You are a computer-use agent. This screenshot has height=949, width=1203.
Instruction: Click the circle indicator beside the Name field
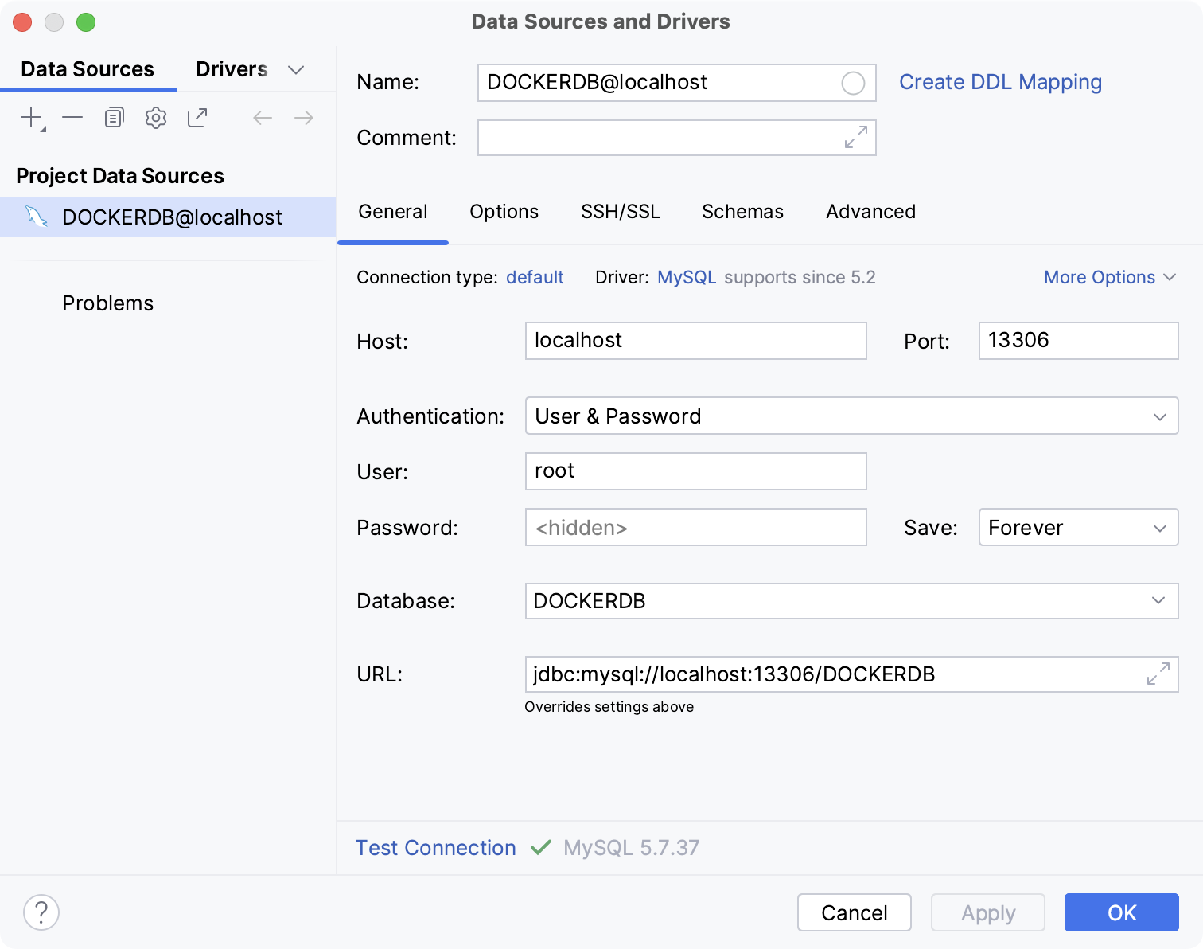tap(853, 83)
